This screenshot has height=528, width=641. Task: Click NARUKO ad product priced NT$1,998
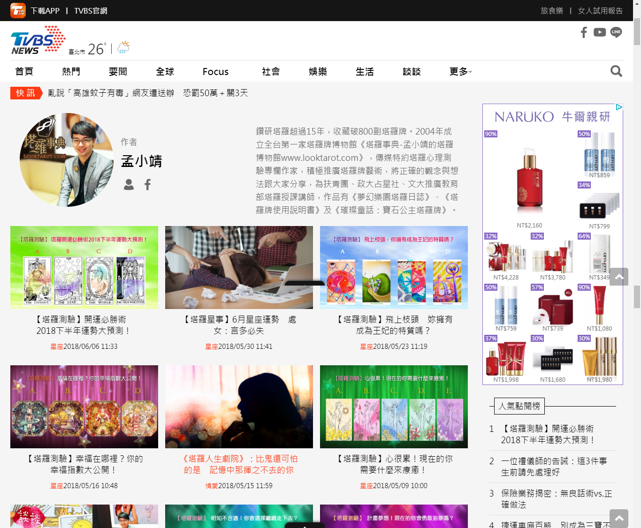coord(506,359)
